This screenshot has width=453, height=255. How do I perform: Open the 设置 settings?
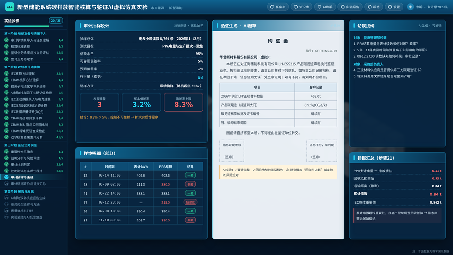tap(394, 7)
